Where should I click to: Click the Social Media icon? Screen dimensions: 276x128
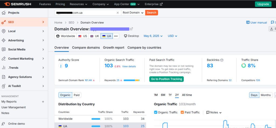coord(4,49)
